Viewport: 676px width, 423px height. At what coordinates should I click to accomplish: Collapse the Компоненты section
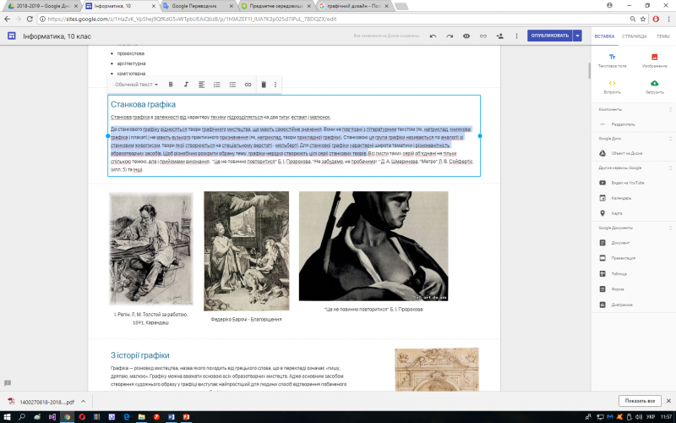(x=670, y=110)
